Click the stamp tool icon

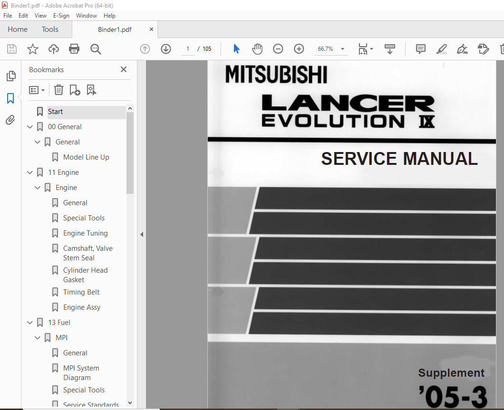pos(483,49)
